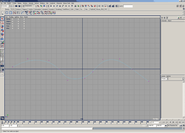
Task: Click the select by hierarchy mode icon
Action: 38,6
